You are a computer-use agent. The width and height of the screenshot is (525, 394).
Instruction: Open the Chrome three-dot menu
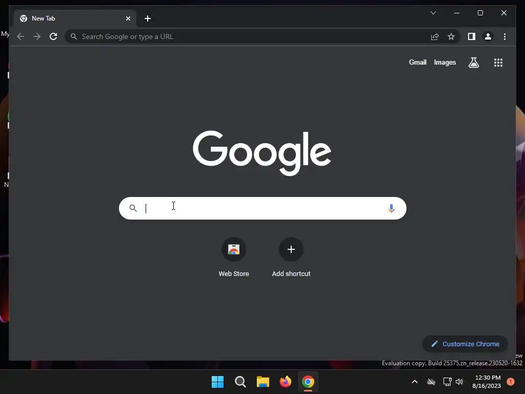(x=504, y=36)
